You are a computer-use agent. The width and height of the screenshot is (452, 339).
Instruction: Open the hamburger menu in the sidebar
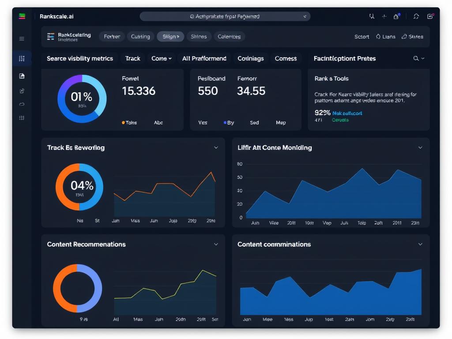(22, 39)
